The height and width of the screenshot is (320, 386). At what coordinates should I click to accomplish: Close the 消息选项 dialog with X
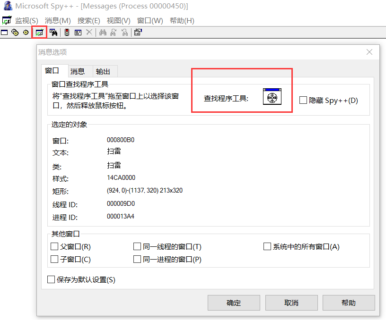pos(369,52)
